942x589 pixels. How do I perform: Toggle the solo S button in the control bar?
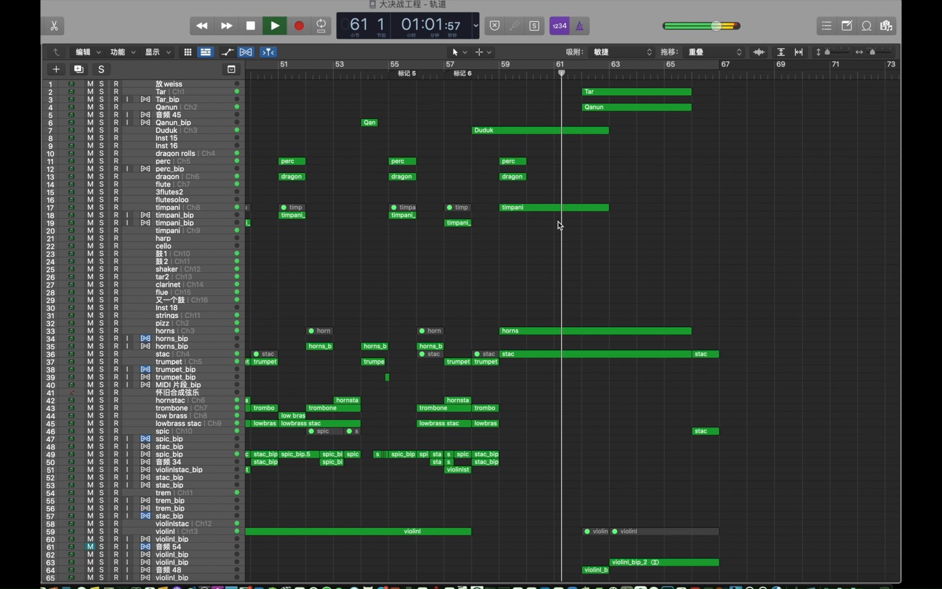(534, 26)
